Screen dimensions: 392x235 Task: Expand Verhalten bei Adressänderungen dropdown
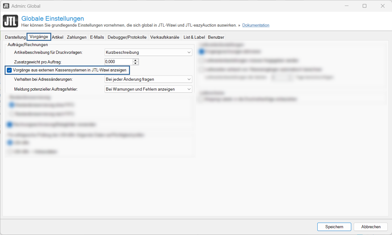pos(148,79)
